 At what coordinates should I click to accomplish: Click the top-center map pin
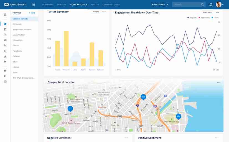(143, 97)
